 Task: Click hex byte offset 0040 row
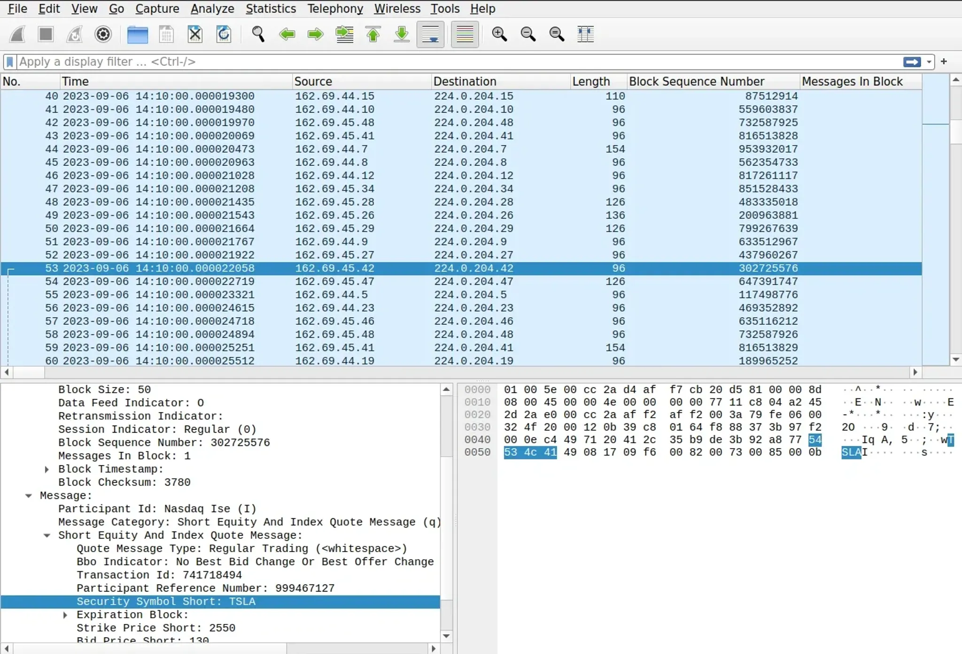(x=477, y=440)
